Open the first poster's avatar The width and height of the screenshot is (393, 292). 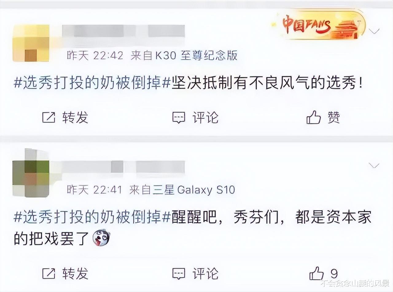click(31, 43)
